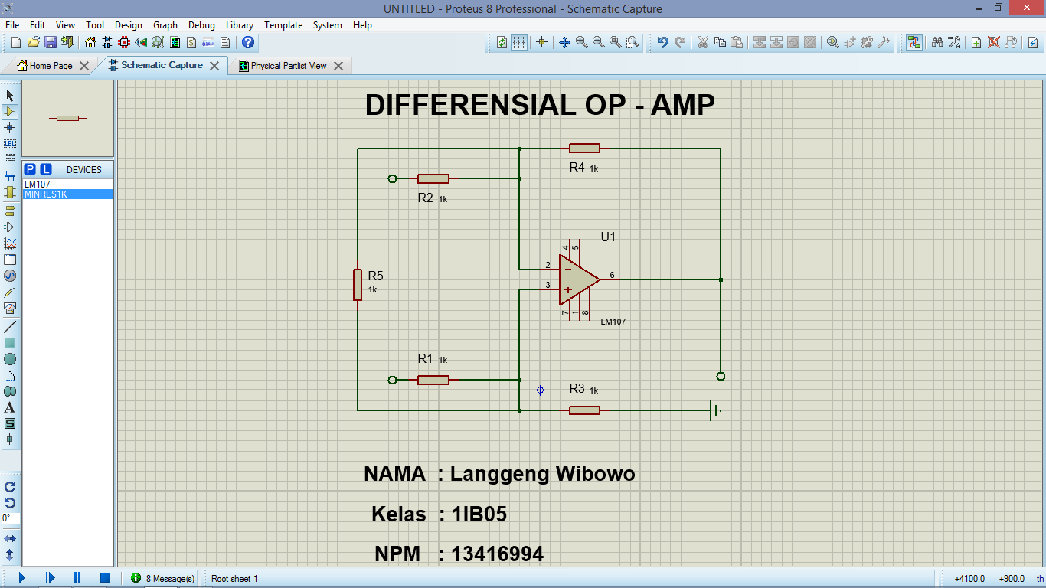
Task: Toggle the grid display
Action: click(518, 43)
